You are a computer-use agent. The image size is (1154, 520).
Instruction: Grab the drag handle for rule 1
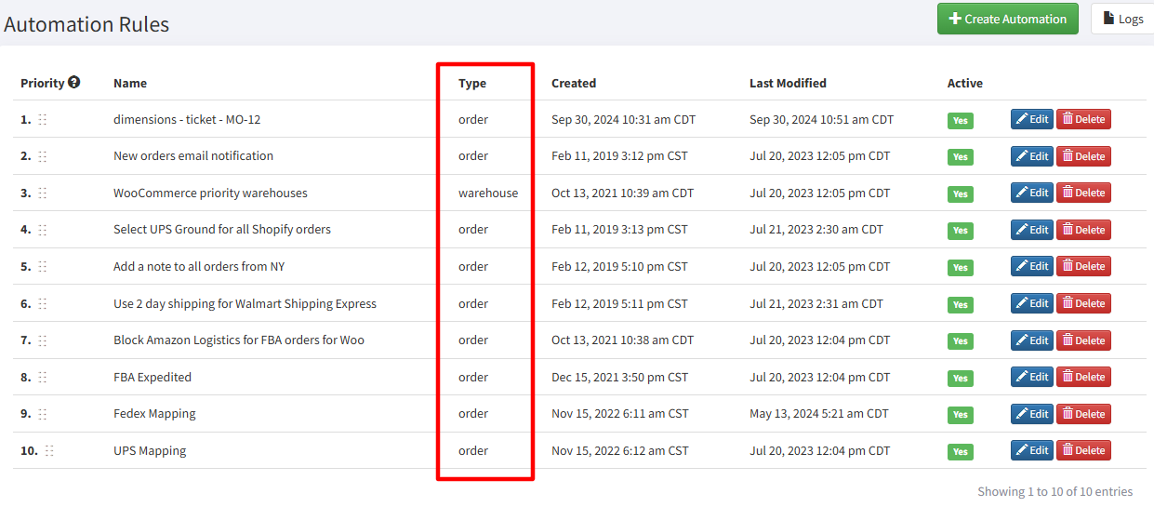coord(43,120)
